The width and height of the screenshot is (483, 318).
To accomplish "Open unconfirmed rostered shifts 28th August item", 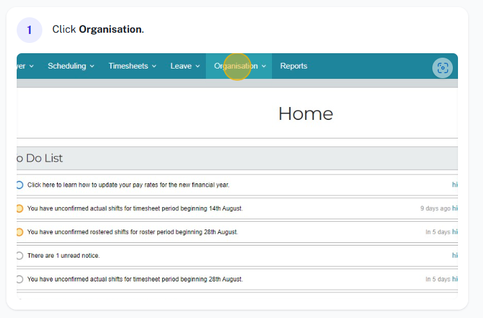I will (132, 232).
